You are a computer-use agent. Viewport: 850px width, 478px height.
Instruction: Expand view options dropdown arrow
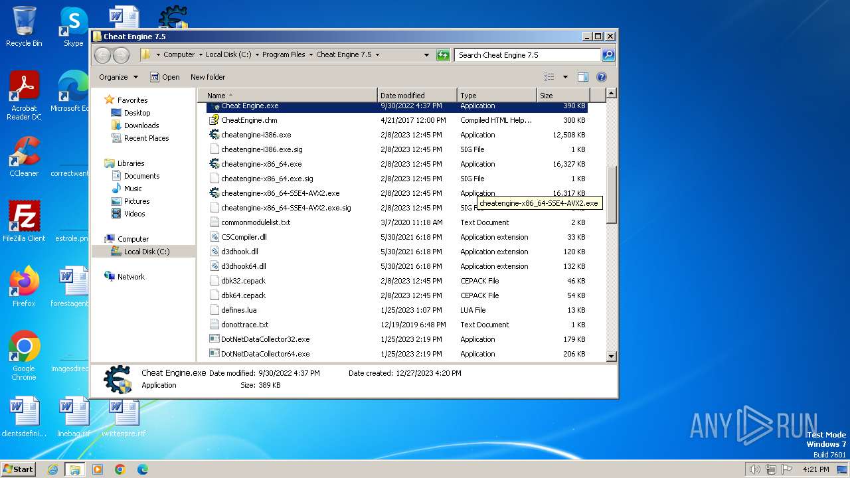[565, 77]
